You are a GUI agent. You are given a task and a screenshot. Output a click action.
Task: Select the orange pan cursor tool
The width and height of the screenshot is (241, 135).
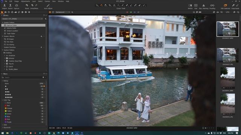(x=101, y=5)
